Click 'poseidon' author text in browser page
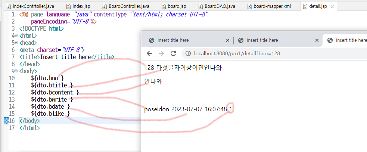 point(156,109)
